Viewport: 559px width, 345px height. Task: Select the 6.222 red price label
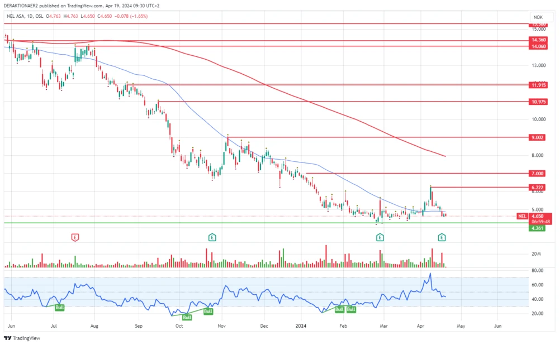pos(539,187)
